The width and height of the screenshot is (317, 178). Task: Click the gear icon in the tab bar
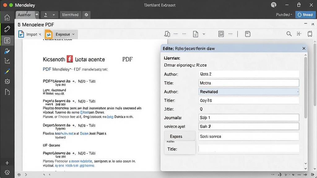pos(86,15)
